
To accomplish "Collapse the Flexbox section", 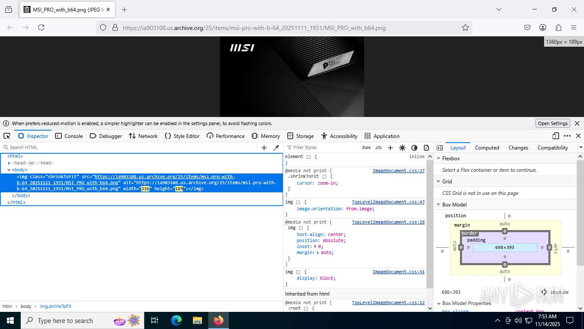I will 438,158.
